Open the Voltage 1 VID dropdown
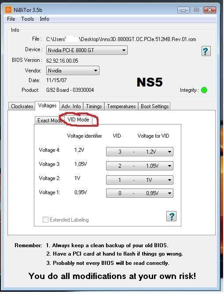The height and width of the screenshot is (294, 224). (140, 193)
